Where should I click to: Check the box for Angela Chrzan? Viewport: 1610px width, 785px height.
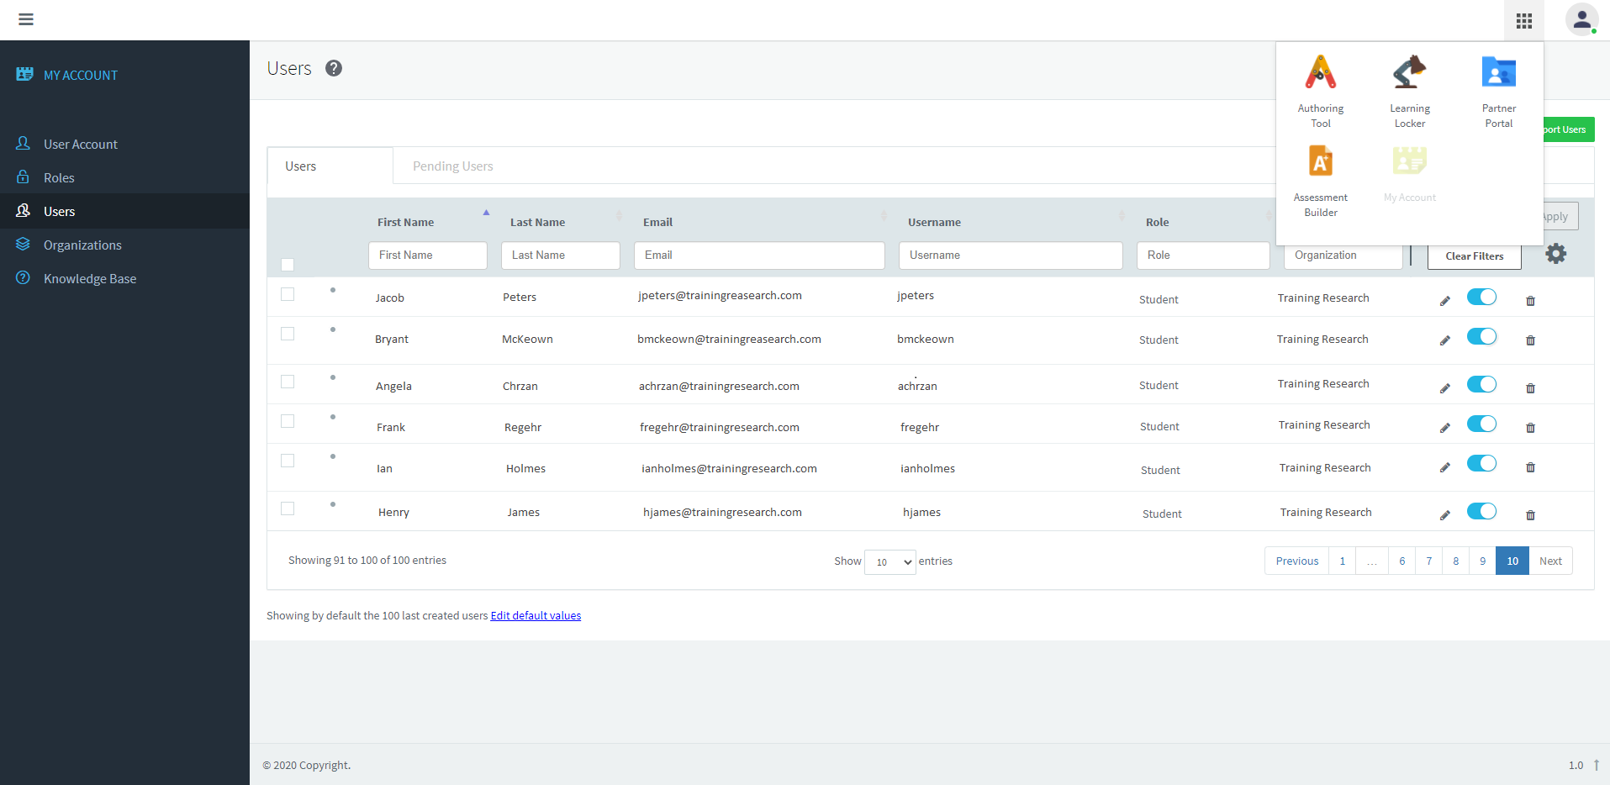click(x=288, y=382)
